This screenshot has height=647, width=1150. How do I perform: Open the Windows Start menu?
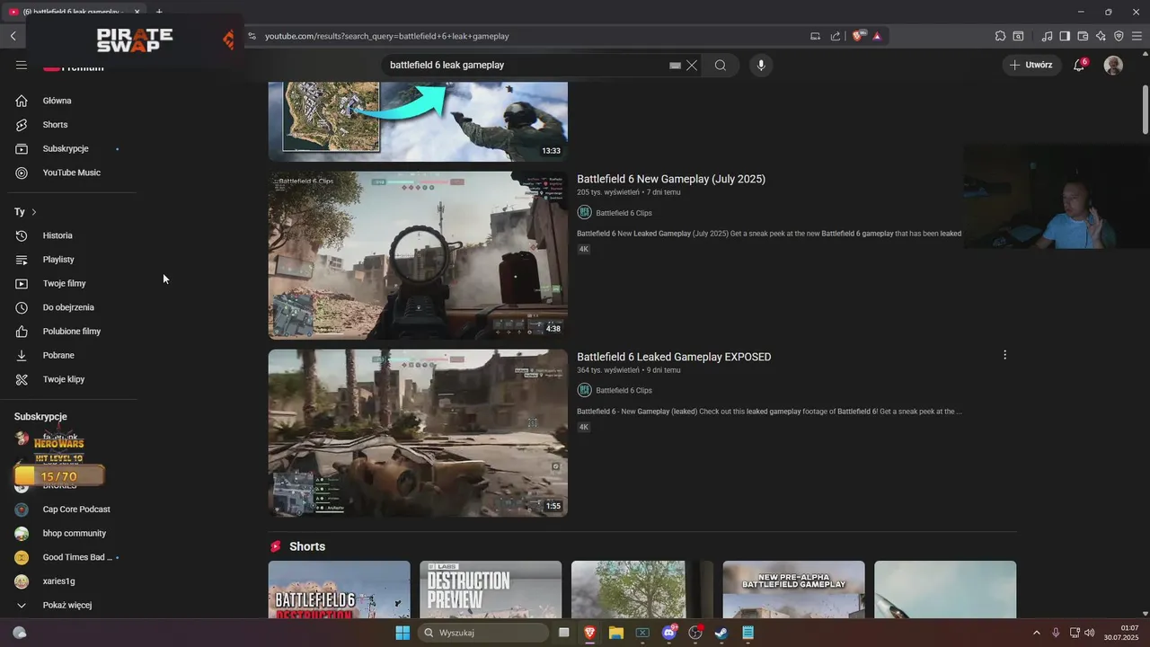tap(402, 633)
